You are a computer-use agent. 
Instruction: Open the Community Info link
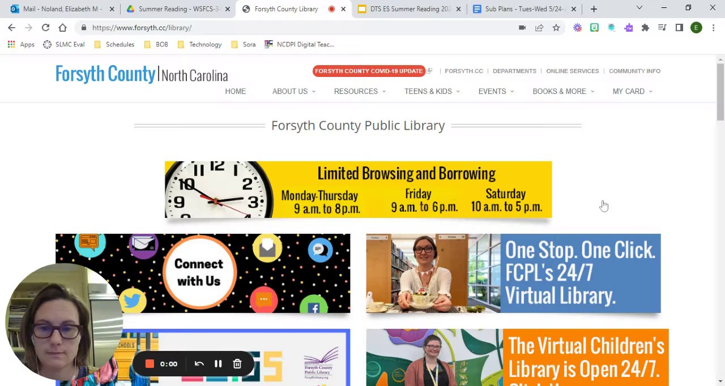[634, 71]
